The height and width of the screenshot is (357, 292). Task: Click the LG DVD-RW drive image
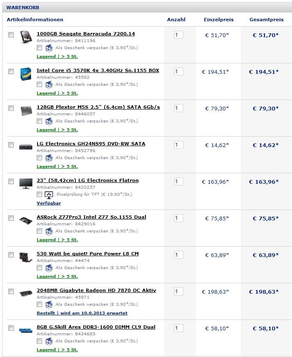click(26, 147)
